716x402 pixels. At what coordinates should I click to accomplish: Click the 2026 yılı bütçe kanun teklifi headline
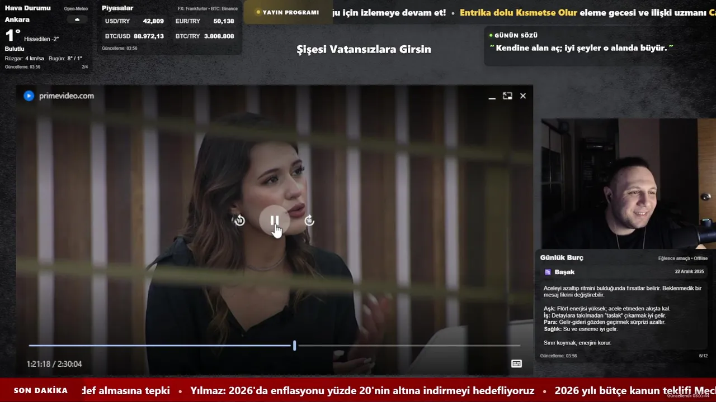coord(635,391)
